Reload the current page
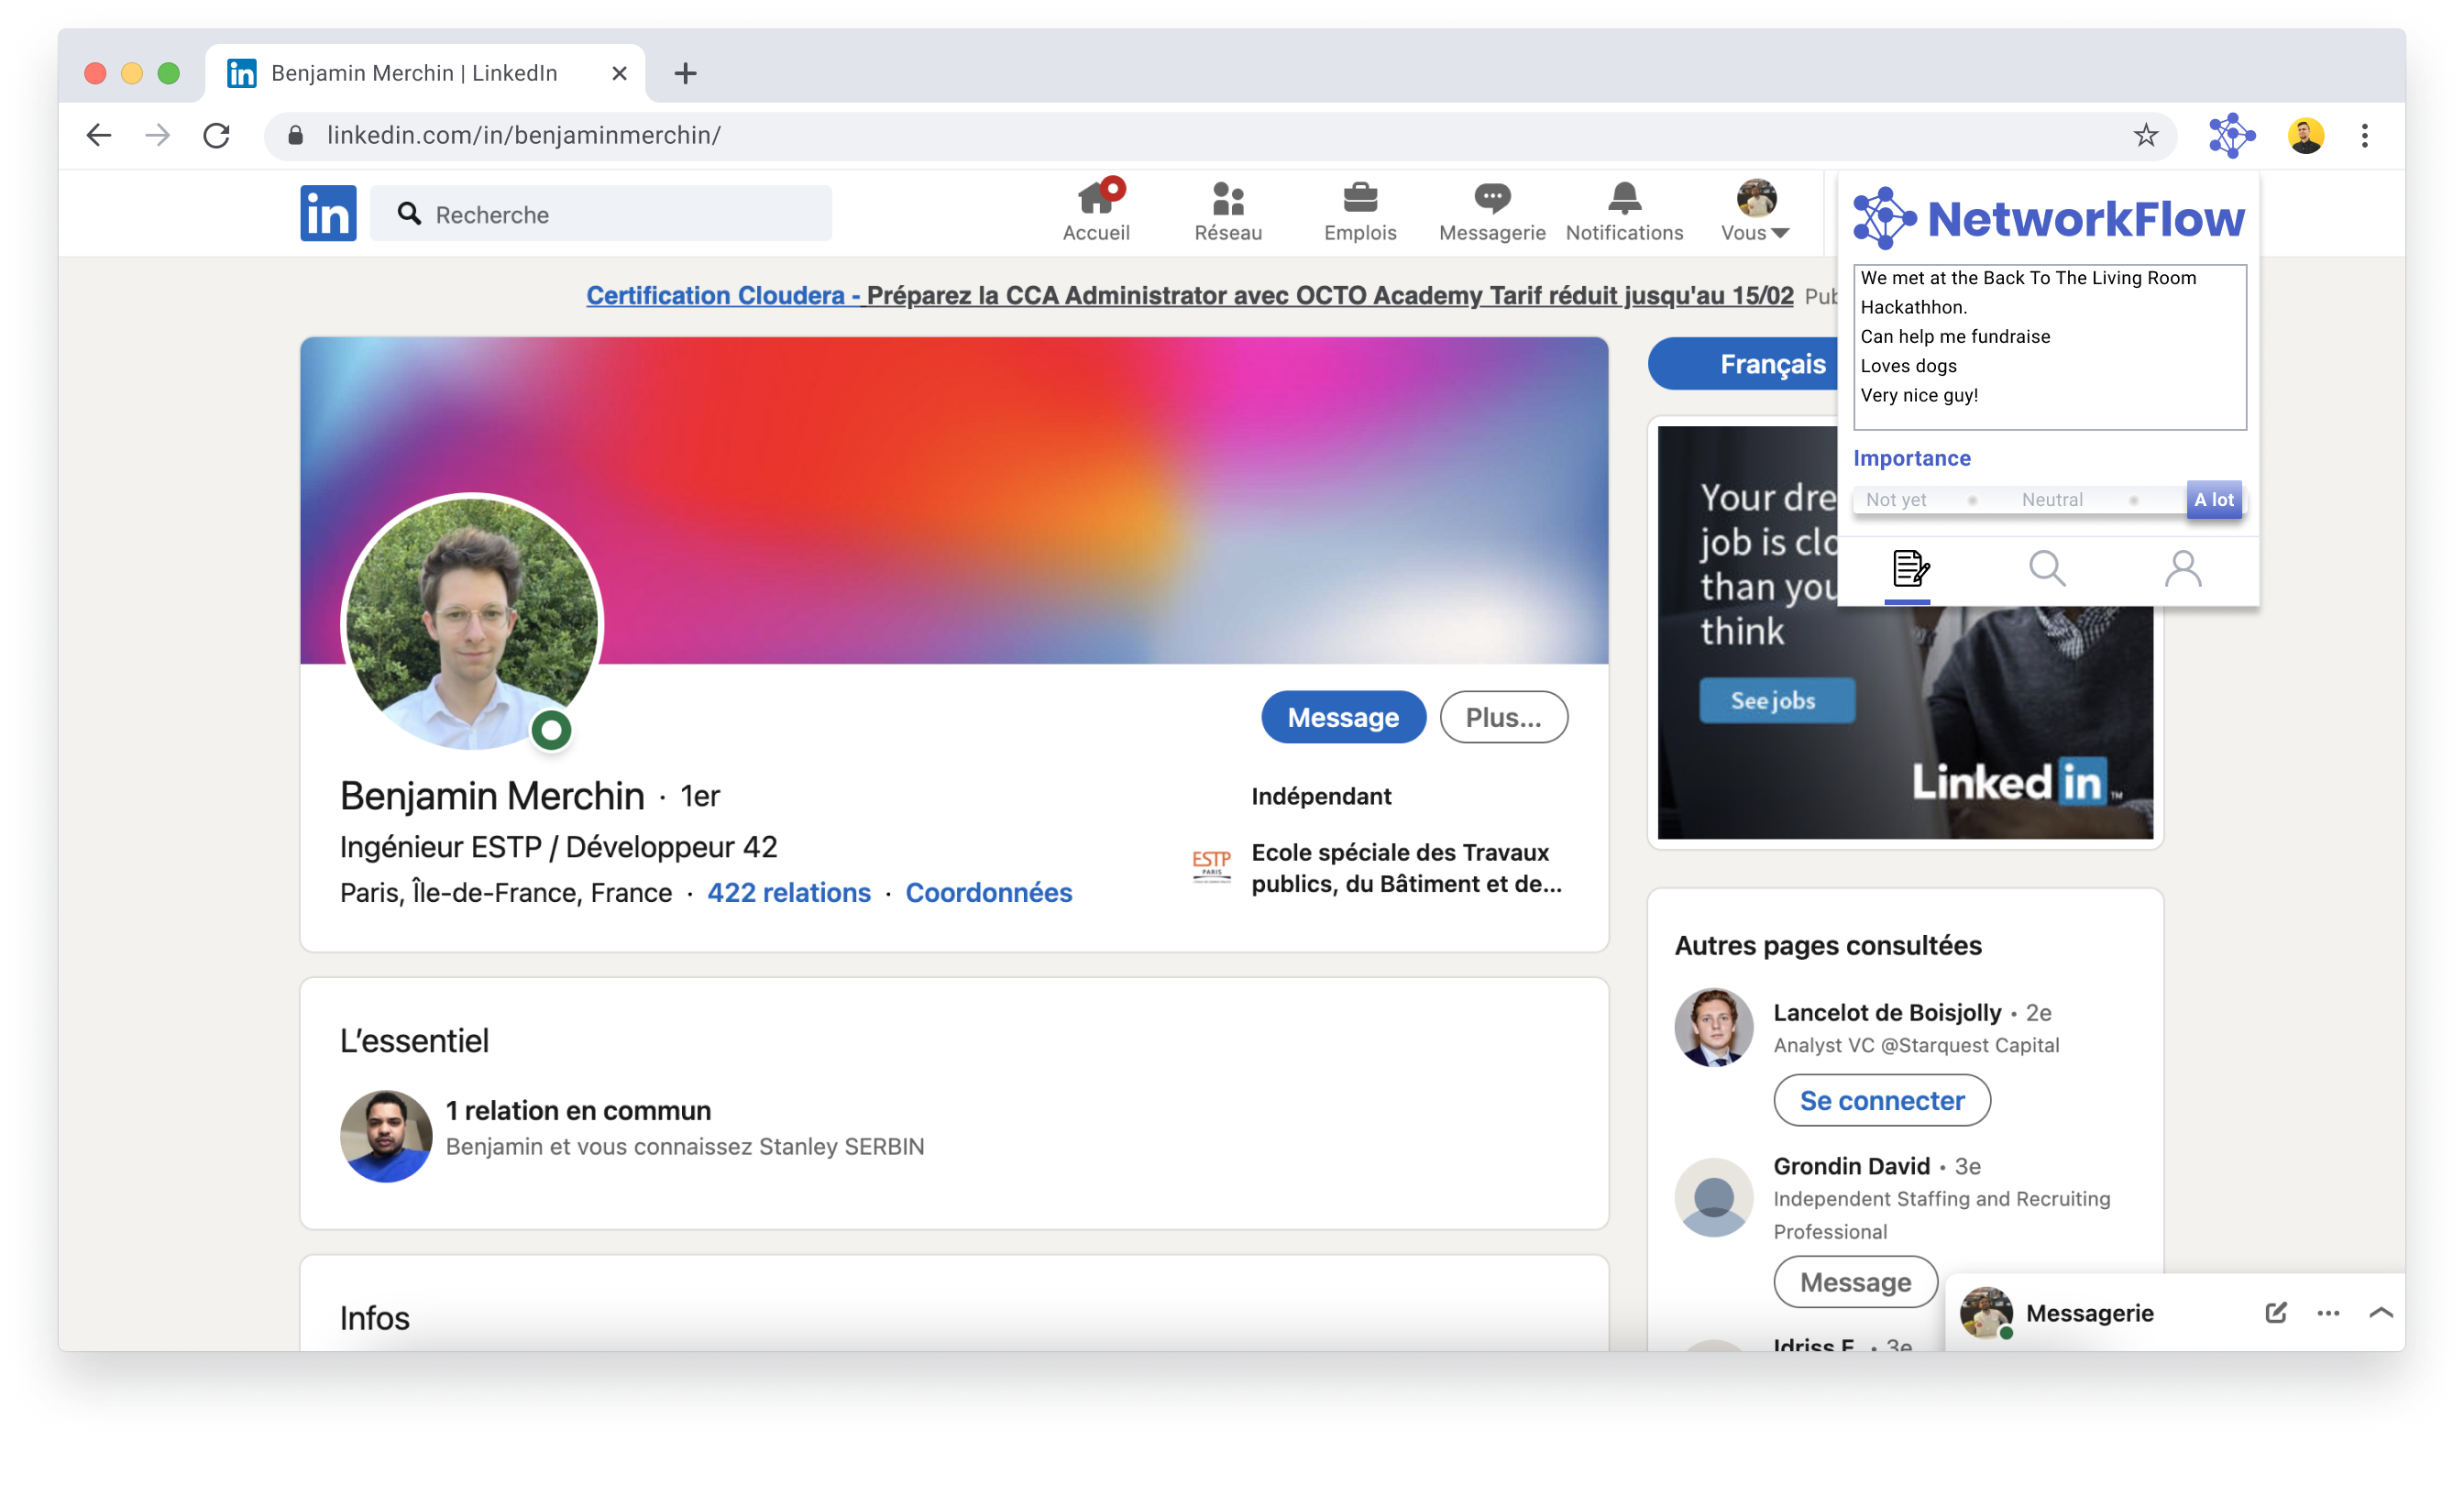The height and width of the screenshot is (1496, 2464). pos(217,135)
